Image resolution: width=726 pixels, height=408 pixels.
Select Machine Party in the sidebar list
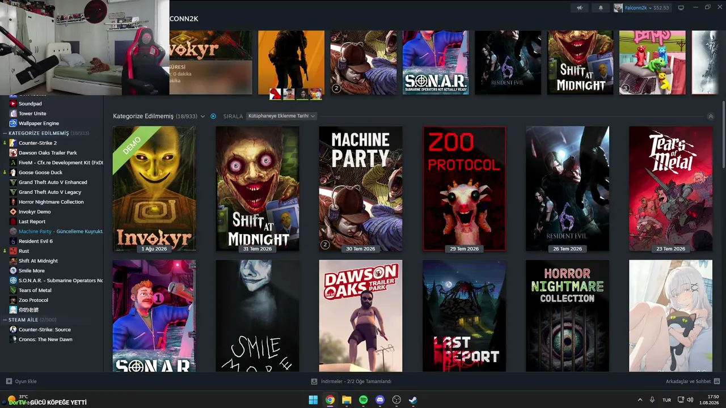pyautogui.click(x=61, y=231)
